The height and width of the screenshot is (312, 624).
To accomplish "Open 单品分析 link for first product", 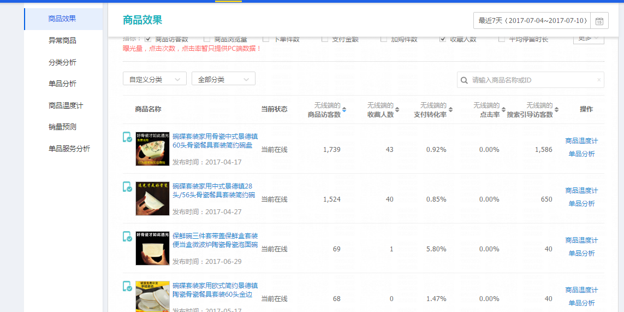I will click(581, 154).
